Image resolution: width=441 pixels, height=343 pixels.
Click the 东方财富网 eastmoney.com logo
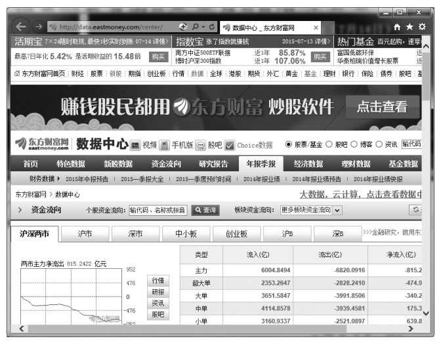pos(42,144)
